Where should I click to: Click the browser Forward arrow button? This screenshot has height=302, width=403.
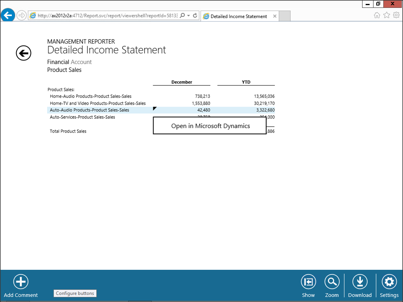[x=21, y=16]
